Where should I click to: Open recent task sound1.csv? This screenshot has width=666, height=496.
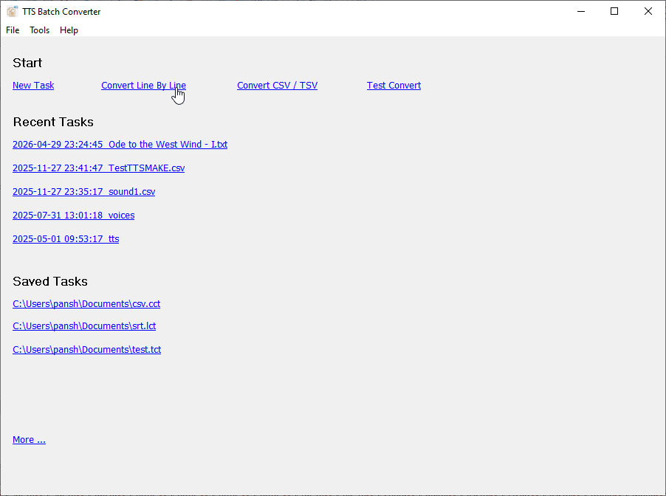tap(83, 191)
